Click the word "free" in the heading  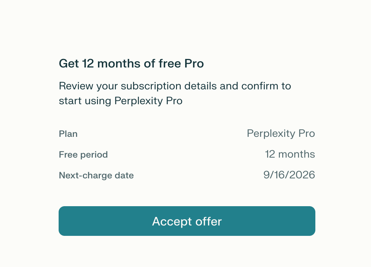(x=170, y=64)
